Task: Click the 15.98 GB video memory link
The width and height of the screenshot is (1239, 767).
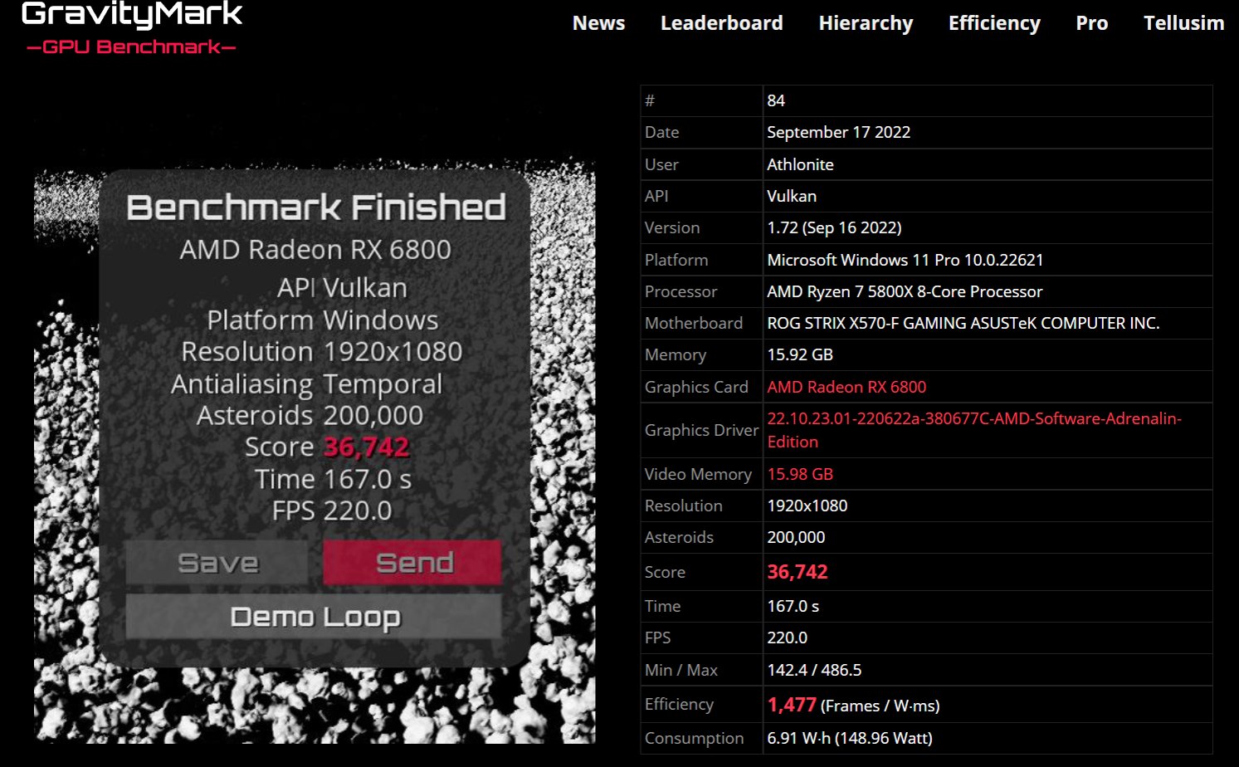Action: [800, 474]
